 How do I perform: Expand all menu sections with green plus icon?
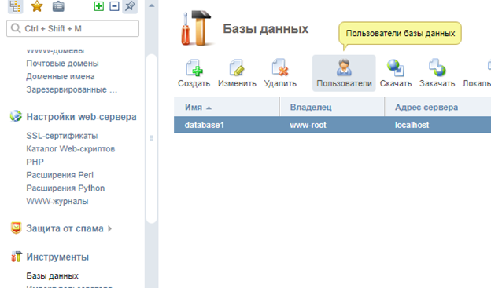(99, 6)
